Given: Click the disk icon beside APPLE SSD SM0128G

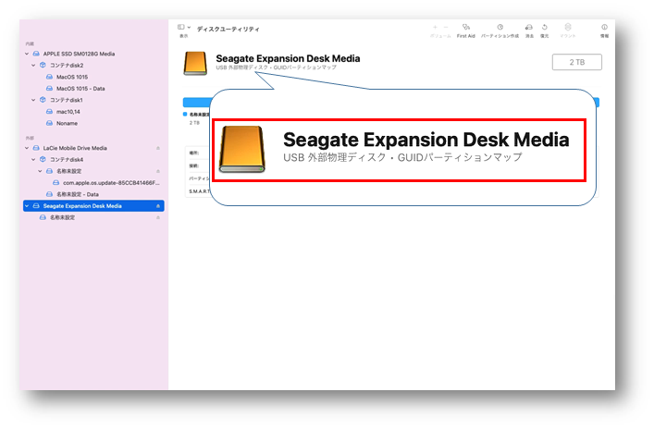Looking at the screenshot, I should [36, 54].
